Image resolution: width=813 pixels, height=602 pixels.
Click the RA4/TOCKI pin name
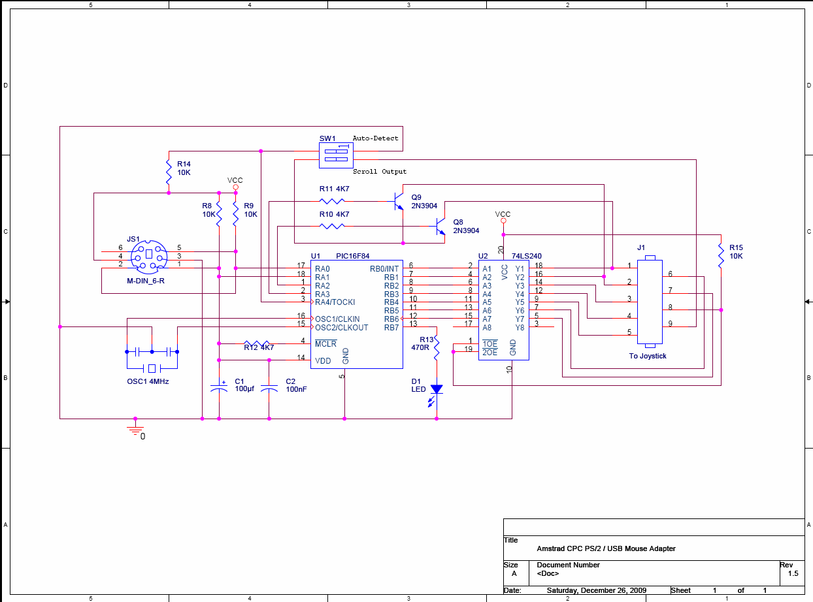pyautogui.click(x=335, y=302)
